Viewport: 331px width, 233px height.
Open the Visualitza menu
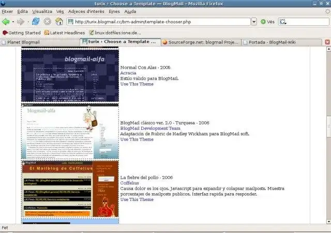point(42,11)
